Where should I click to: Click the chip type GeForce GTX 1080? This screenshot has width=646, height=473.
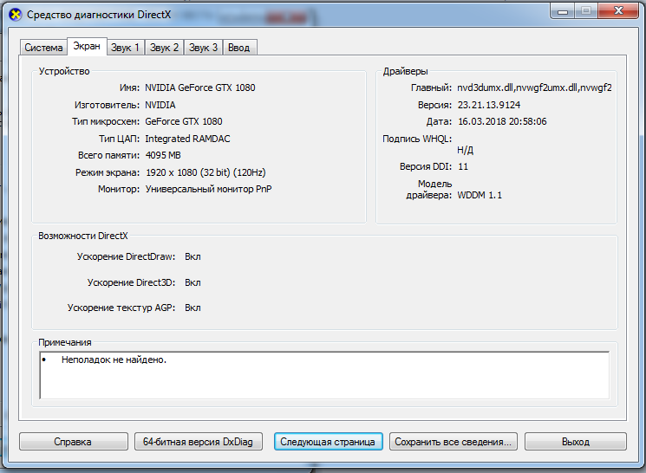click(183, 121)
